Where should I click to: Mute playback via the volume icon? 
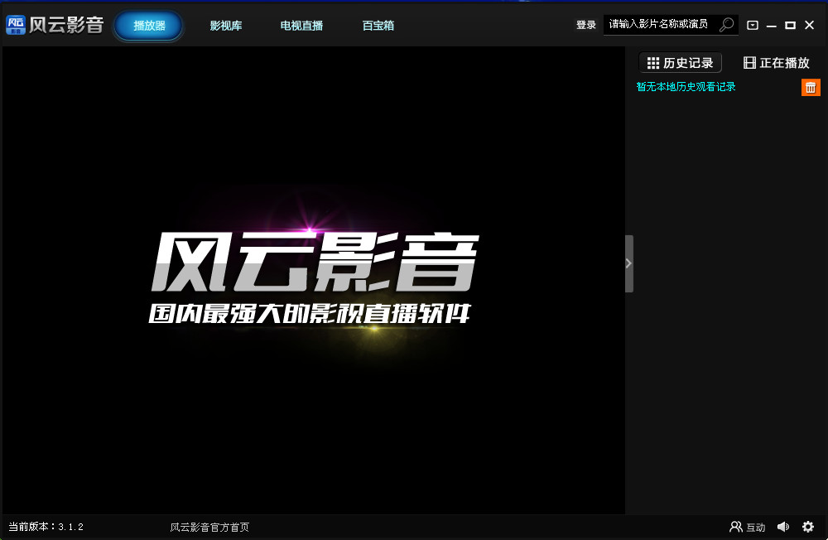[x=783, y=526]
